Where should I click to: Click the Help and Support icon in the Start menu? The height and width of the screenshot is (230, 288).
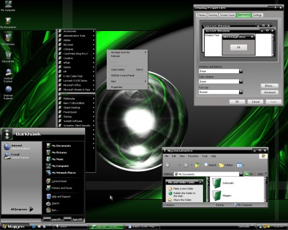click(48, 197)
